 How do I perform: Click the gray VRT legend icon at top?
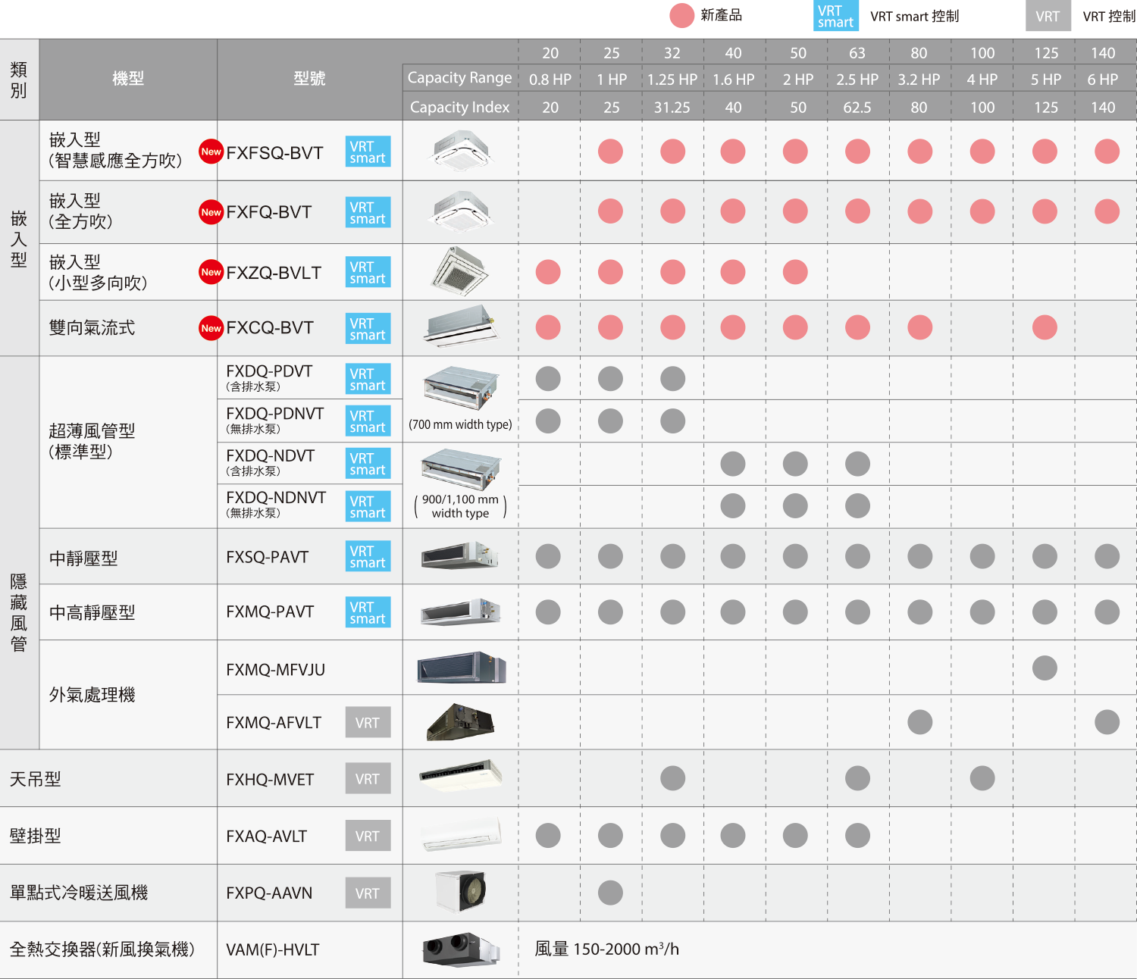pos(1048,16)
